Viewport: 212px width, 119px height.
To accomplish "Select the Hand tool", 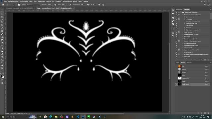I will point(2,65).
